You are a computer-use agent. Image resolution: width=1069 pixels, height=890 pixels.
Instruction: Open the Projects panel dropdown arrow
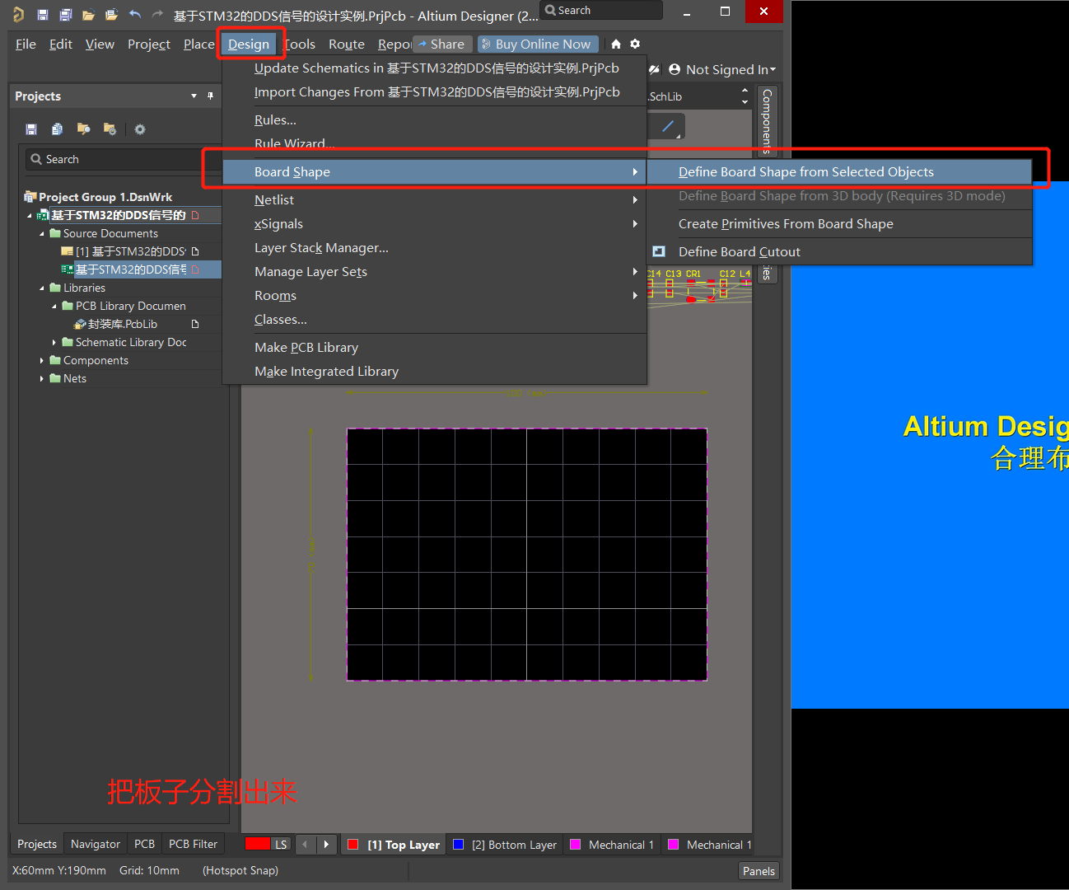tap(194, 96)
